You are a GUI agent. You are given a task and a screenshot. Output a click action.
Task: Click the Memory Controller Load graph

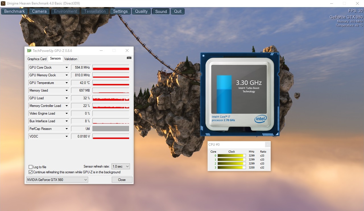[111, 106]
